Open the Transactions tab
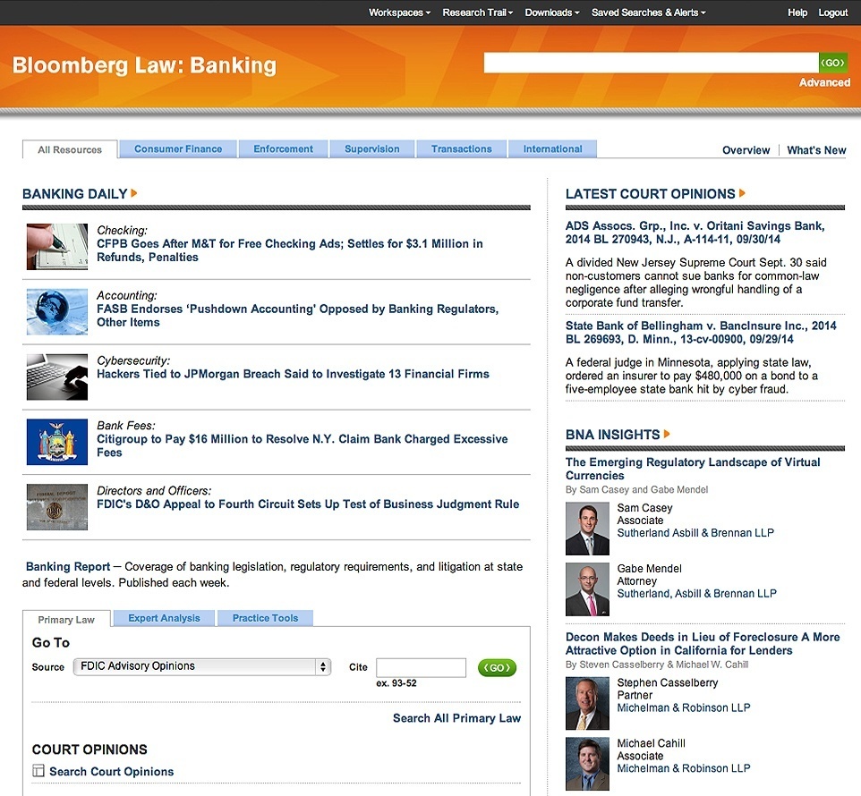 pos(461,148)
